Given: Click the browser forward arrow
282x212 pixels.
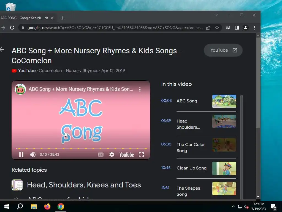Looking at the screenshot, I should 3,28.
